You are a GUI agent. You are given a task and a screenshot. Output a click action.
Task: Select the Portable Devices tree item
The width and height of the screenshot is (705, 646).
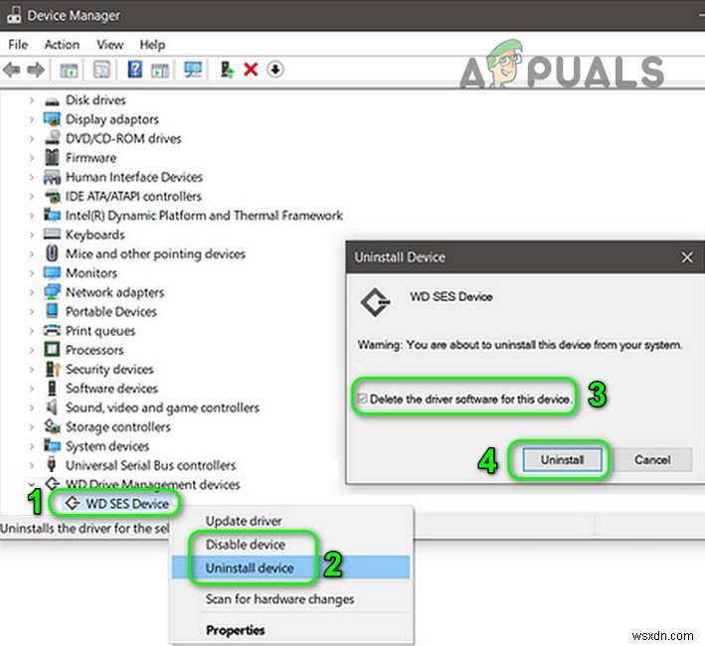pos(111,311)
